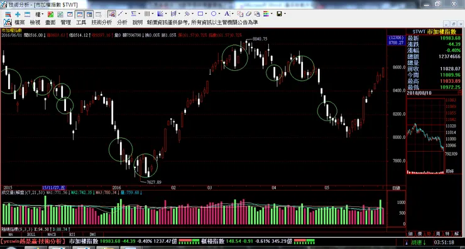Open the 檢視 menu
The width and height of the screenshot is (465, 249).
35,22
